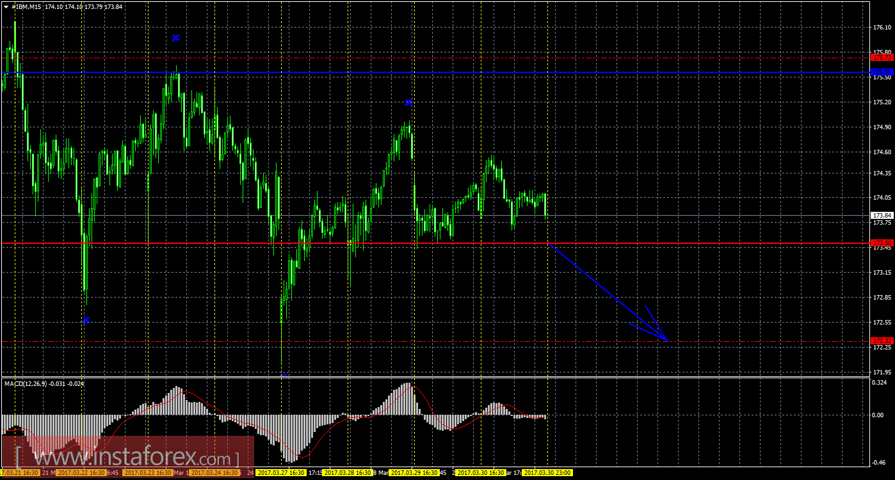The image size is (895, 480).
Task: Click the 174.90 price scale value
Action: click(x=882, y=127)
